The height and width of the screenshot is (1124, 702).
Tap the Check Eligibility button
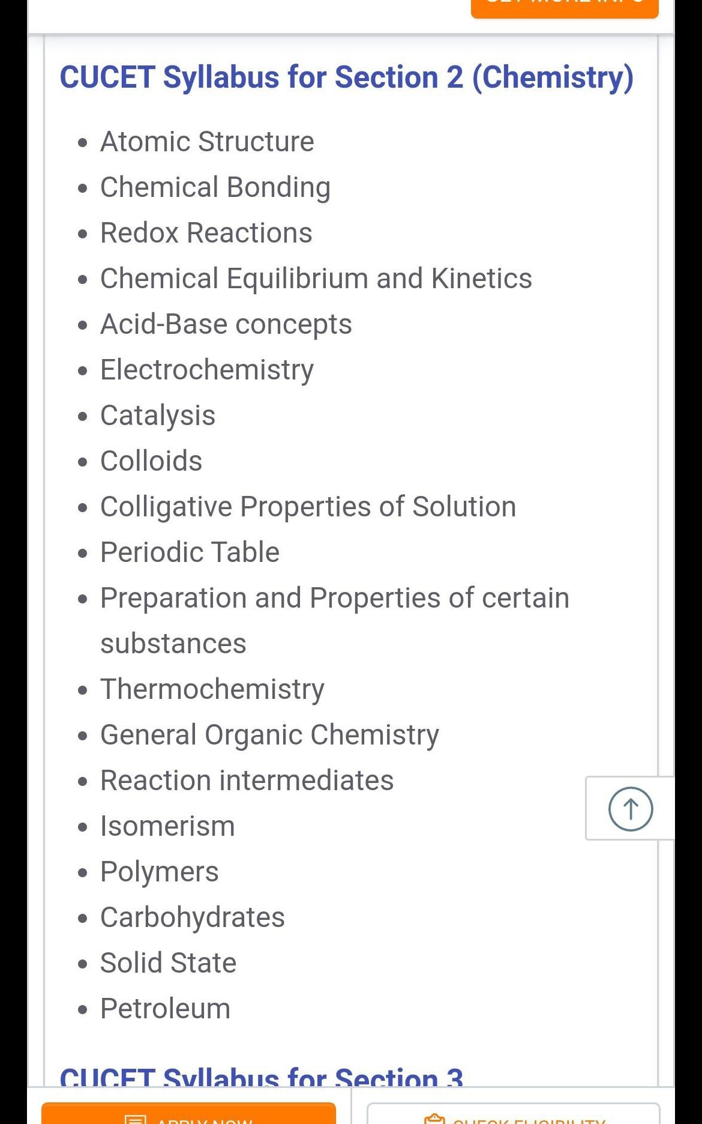514,1115
